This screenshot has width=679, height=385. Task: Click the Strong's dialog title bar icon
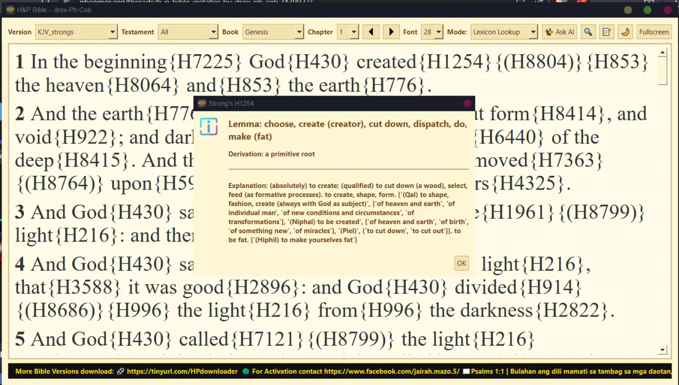click(202, 104)
